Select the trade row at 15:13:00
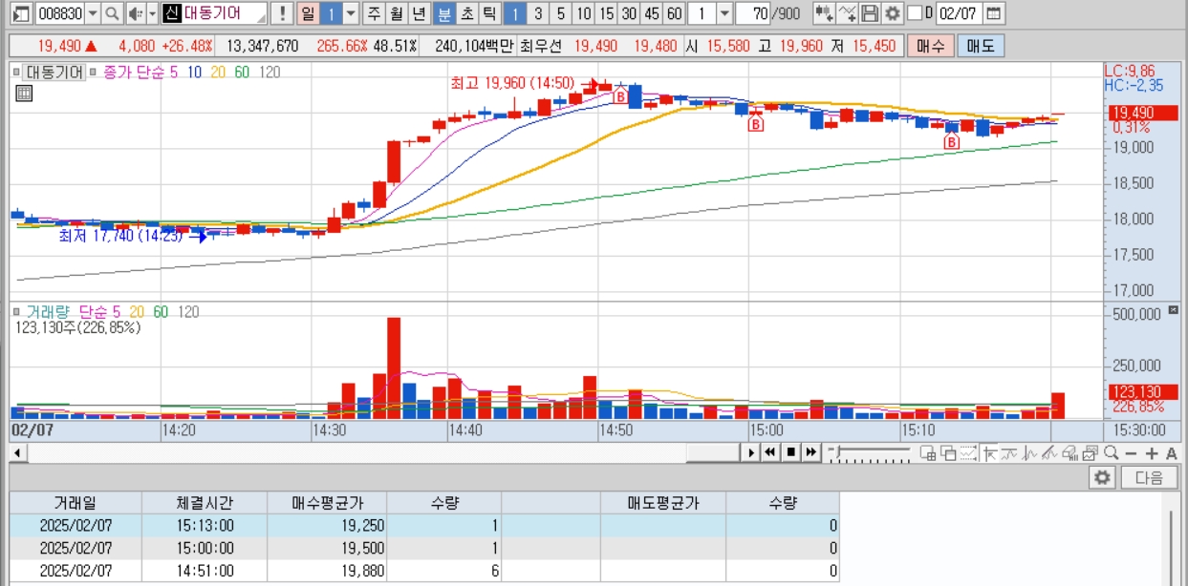This screenshot has height=586, width=1188. 424,525
